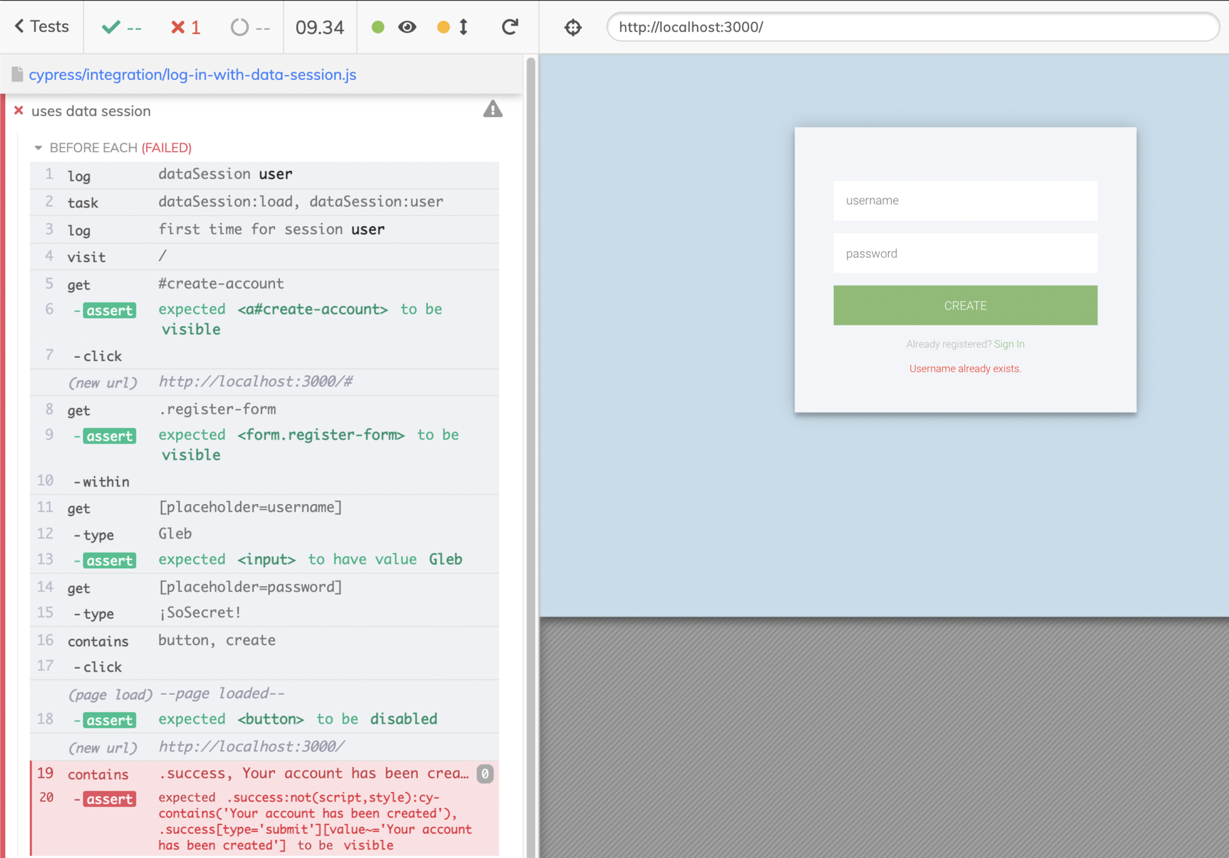Open the selector playground crosshair icon
Screen dimensions: 1229x858
(x=573, y=27)
